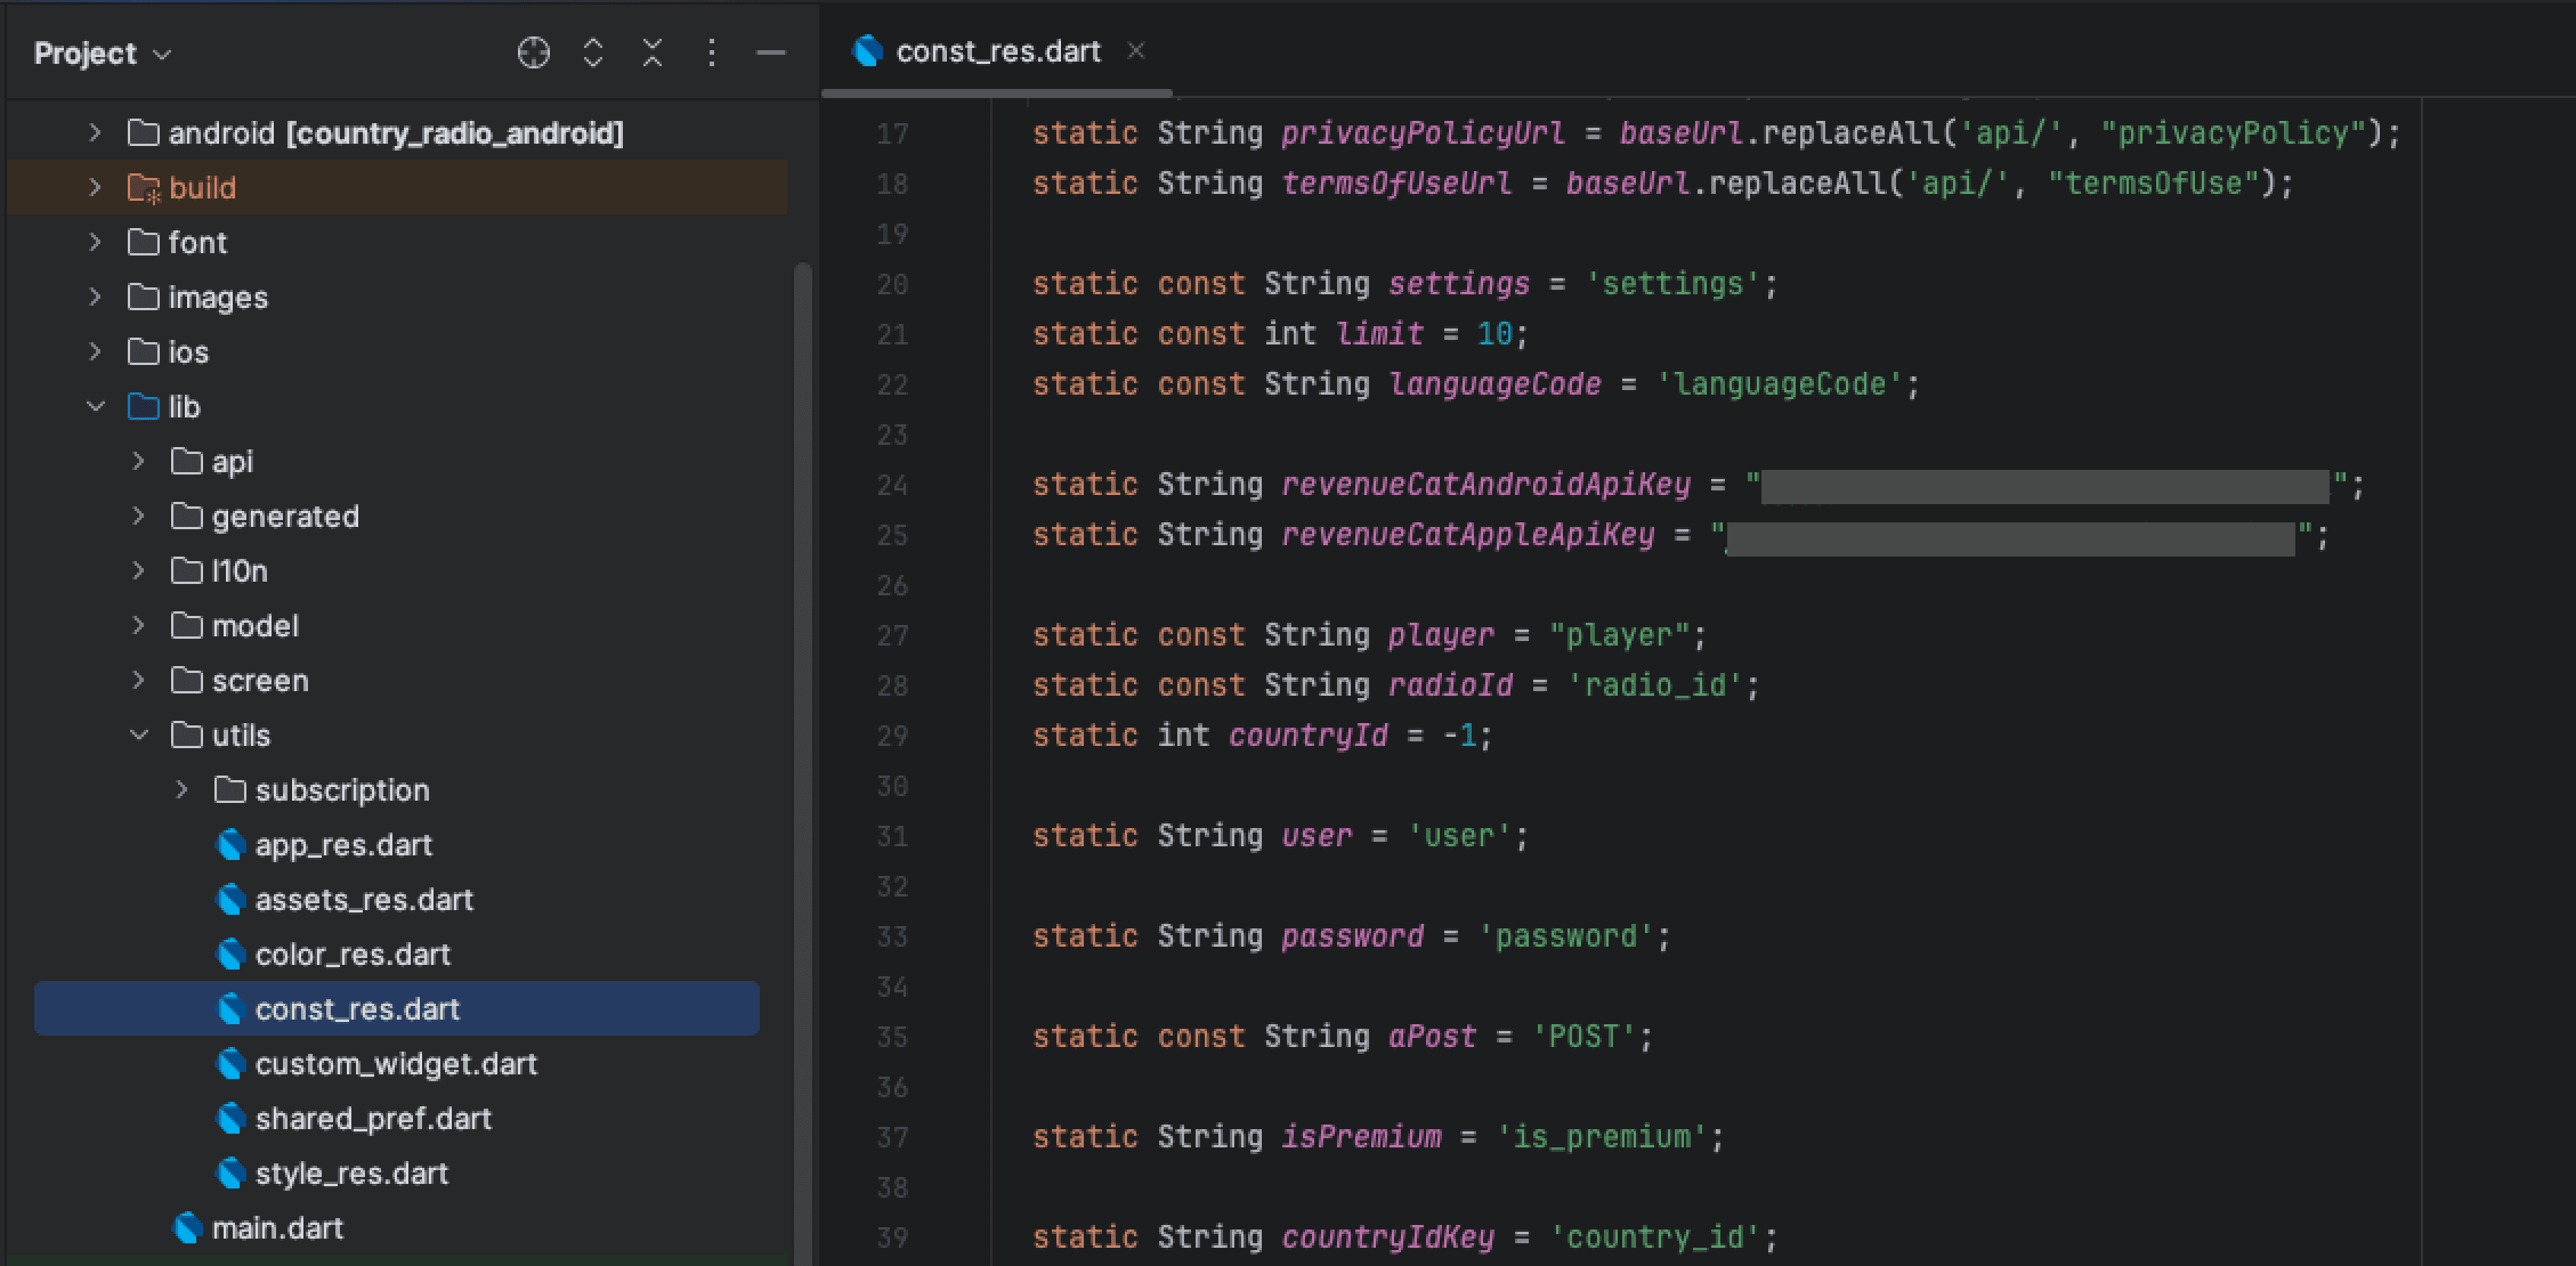2576x1266 pixels.
Task: Select color_res.dart file
Action: (352, 954)
